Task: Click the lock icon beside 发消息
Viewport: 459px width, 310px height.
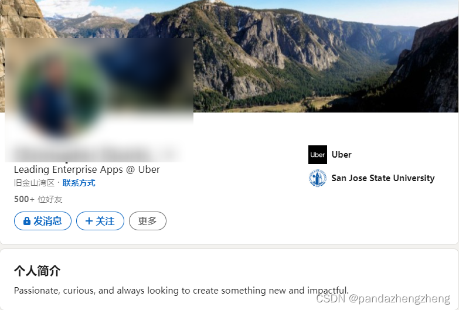Action: point(26,221)
